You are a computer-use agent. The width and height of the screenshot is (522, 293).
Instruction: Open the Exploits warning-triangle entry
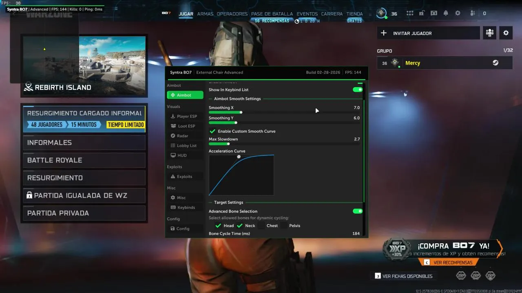click(x=173, y=177)
